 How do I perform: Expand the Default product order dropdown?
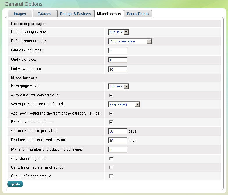click(x=130, y=41)
